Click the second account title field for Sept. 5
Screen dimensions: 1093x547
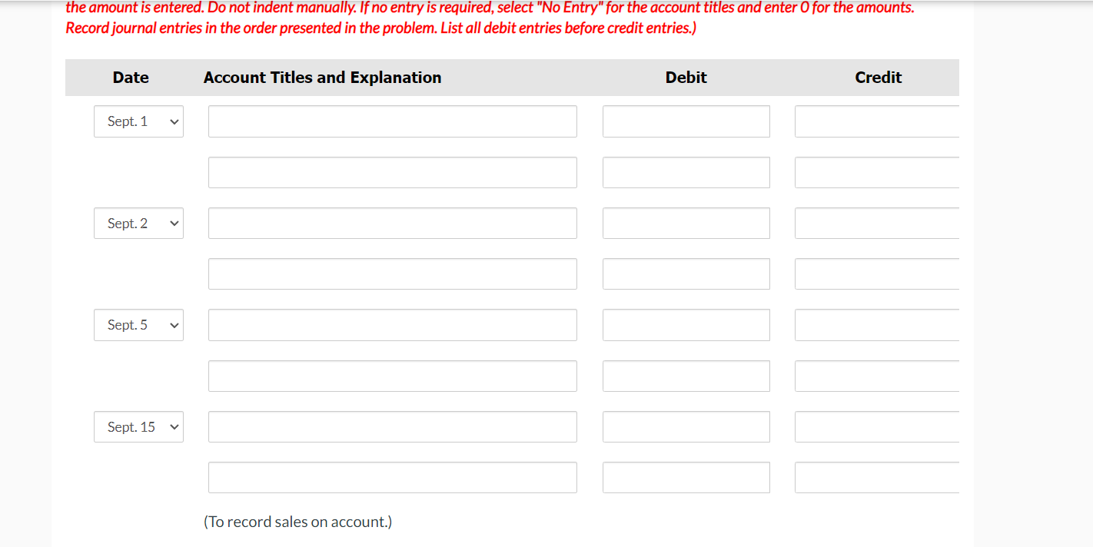(x=392, y=376)
